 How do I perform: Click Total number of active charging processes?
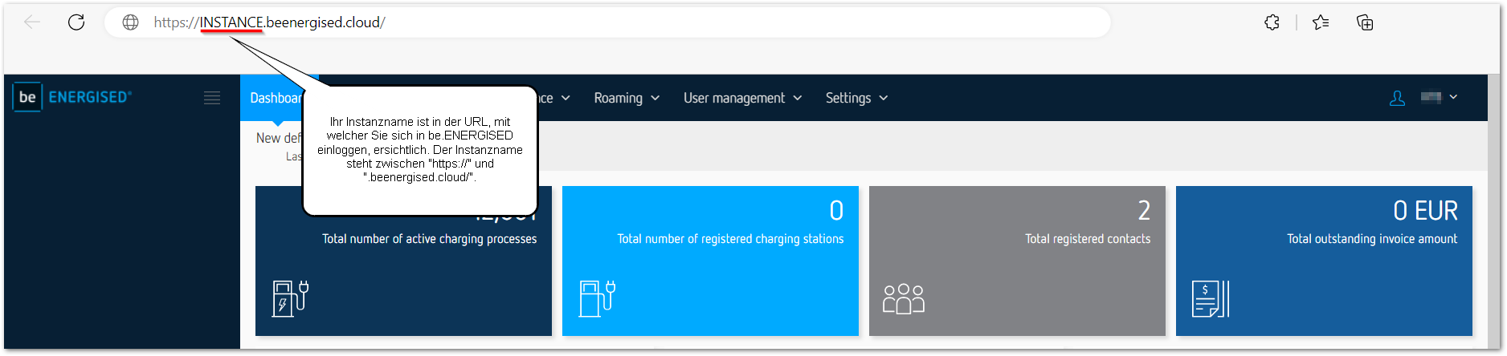point(429,239)
